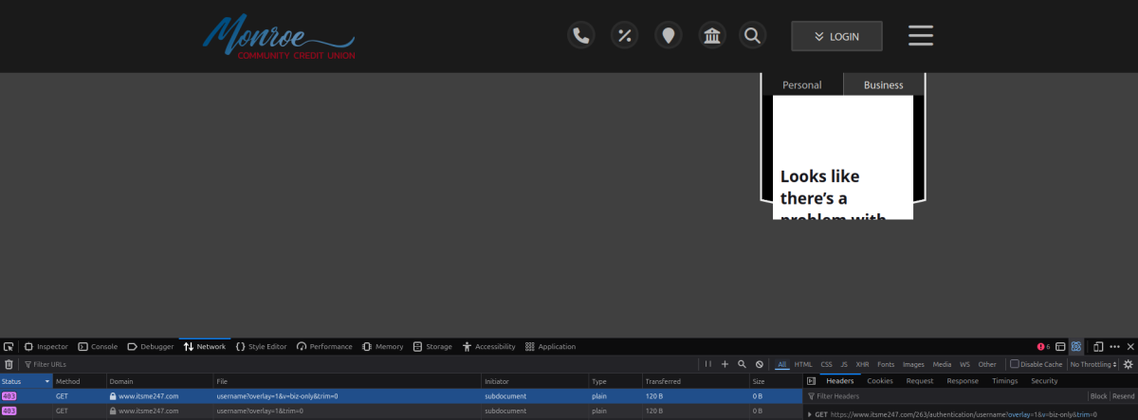Sort by Status column header
The width and height of the screenshot is (1138, 420).
tap(26, 381)
